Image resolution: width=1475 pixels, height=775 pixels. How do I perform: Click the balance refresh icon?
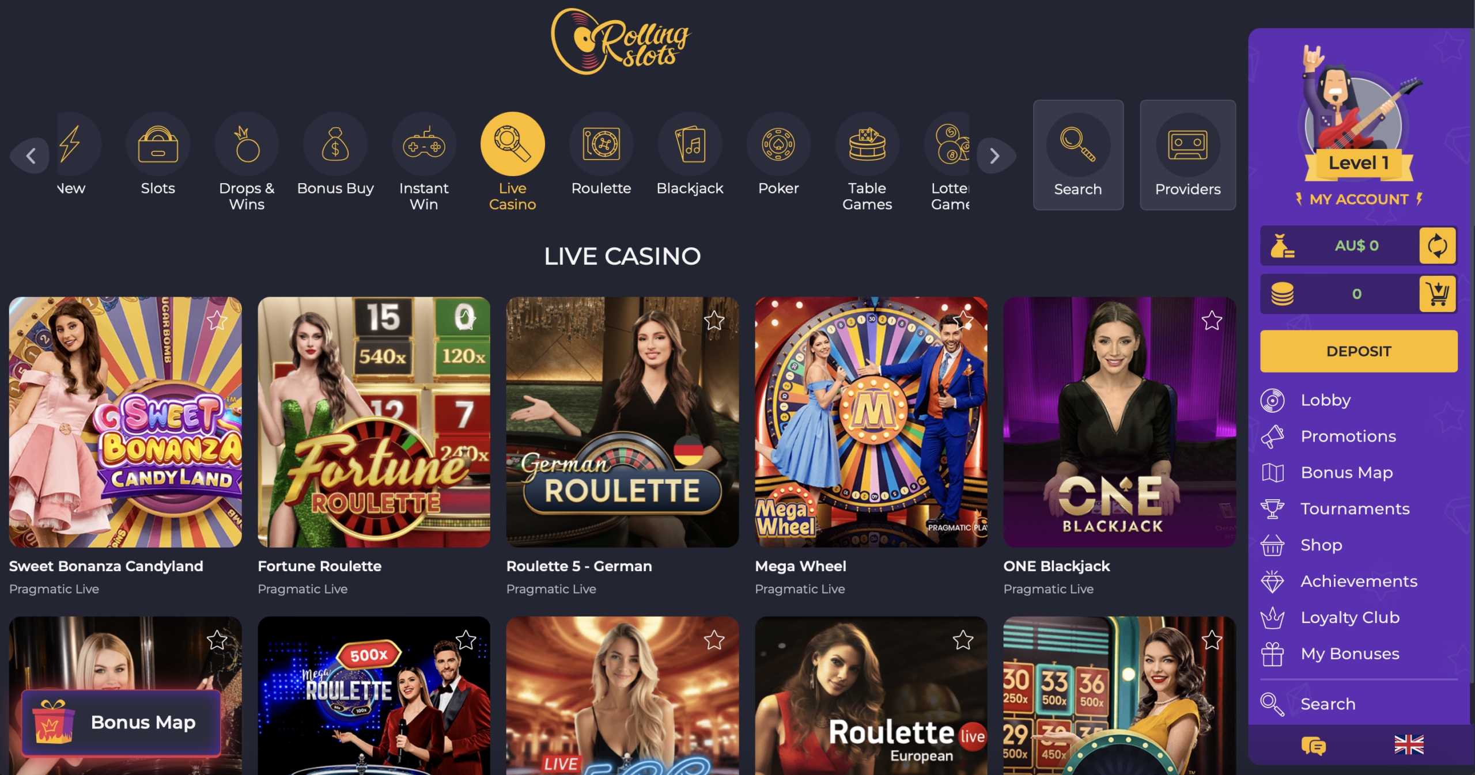point(1437,246)
